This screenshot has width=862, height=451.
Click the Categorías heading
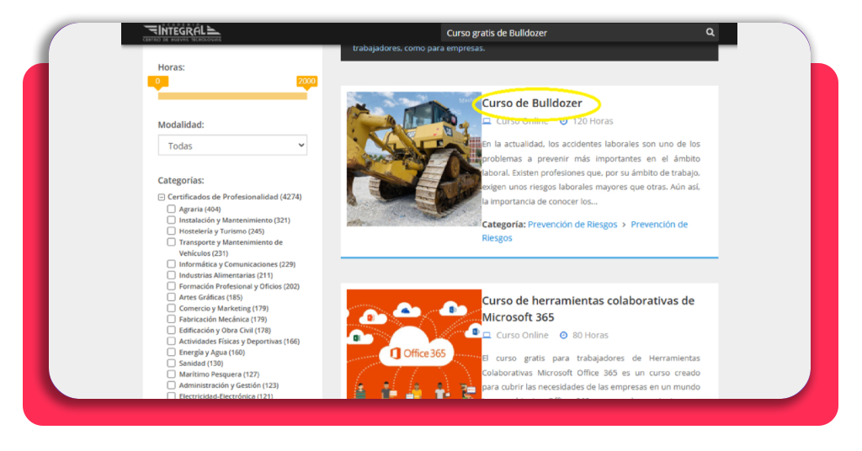(x=181, y=180)
